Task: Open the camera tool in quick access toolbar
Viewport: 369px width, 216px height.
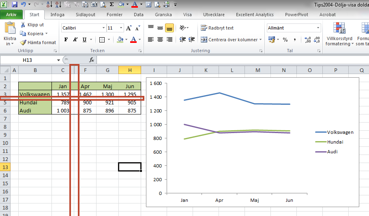Action: [94, 4]
